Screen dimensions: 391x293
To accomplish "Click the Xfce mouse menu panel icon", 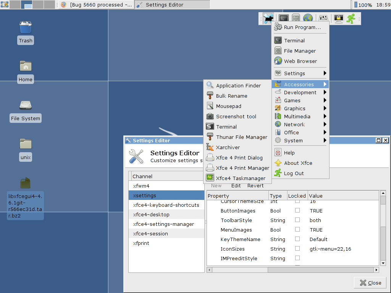I will [268, 18].
